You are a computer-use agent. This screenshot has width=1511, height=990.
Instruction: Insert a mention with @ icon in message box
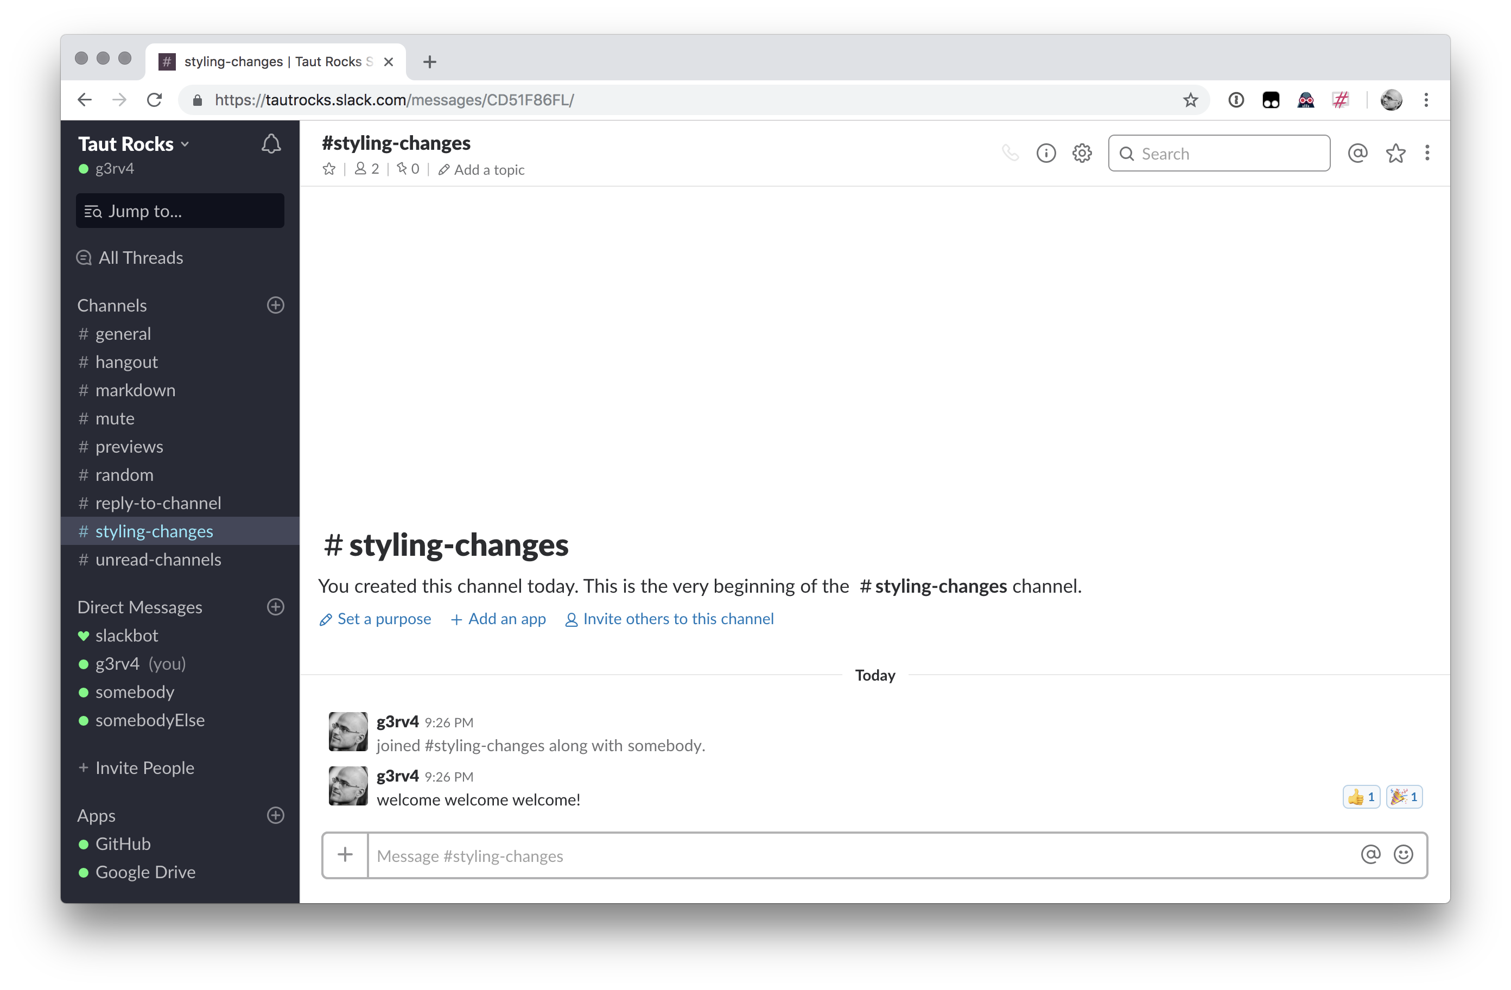(x=1370, y=855)
